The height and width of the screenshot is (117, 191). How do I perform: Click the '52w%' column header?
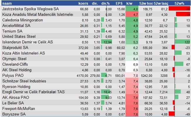(179, 4)
